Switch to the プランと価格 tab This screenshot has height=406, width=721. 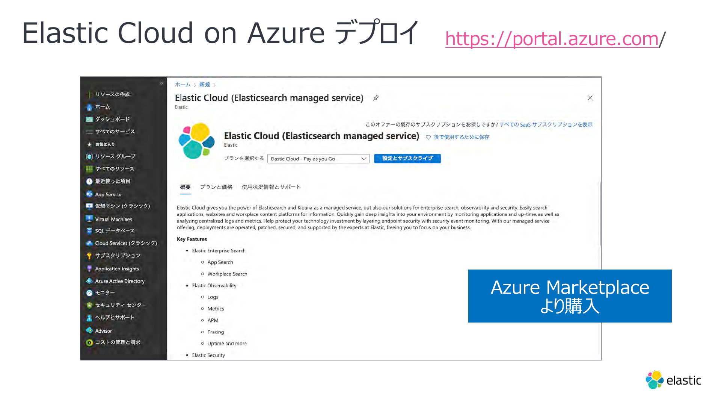coord(216,187)
